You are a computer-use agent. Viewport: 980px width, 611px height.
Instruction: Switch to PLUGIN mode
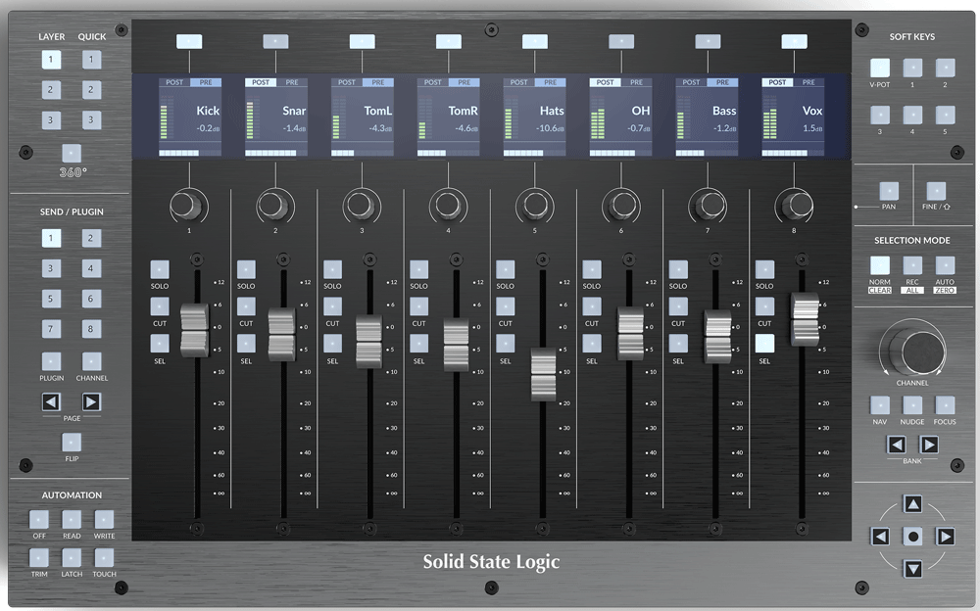51,361
